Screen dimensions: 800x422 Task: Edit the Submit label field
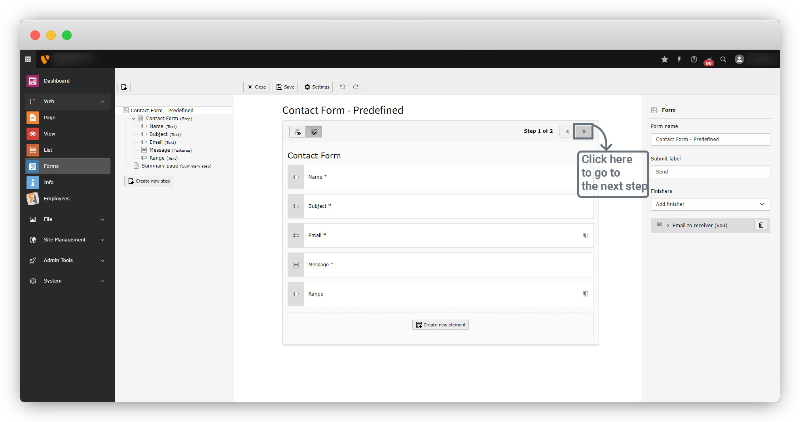[710, 172]
